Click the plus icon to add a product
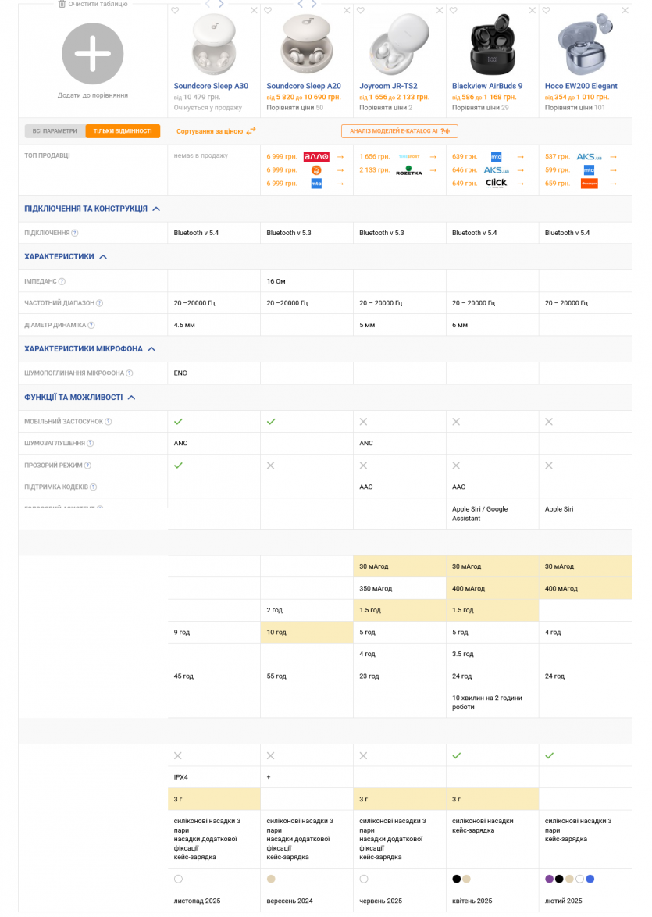The width and height of the screenshot is (652, 917). click(x=93, y=54)
